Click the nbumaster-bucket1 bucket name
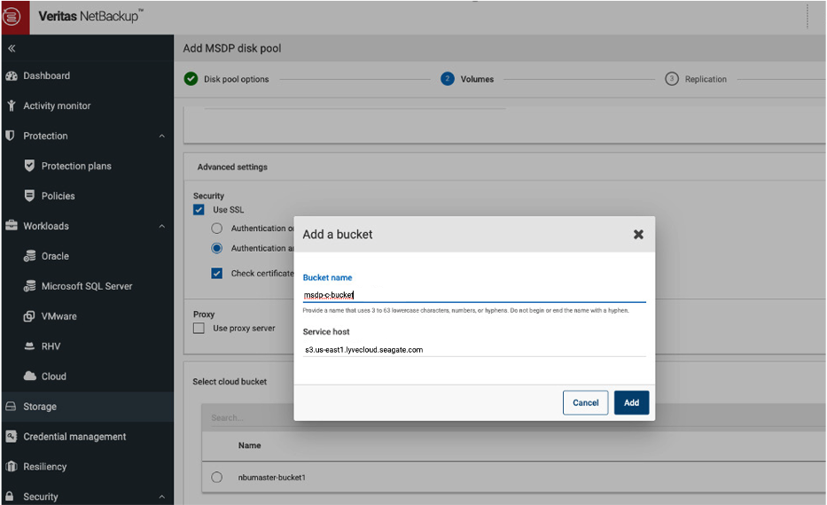Screen dimensions: 827x505 click(271, 478)
